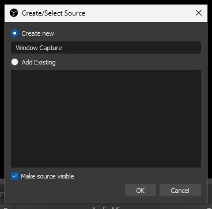Close the Create/Select Source dialog
The image size is (212, 209).
click(x=199, y=13)
